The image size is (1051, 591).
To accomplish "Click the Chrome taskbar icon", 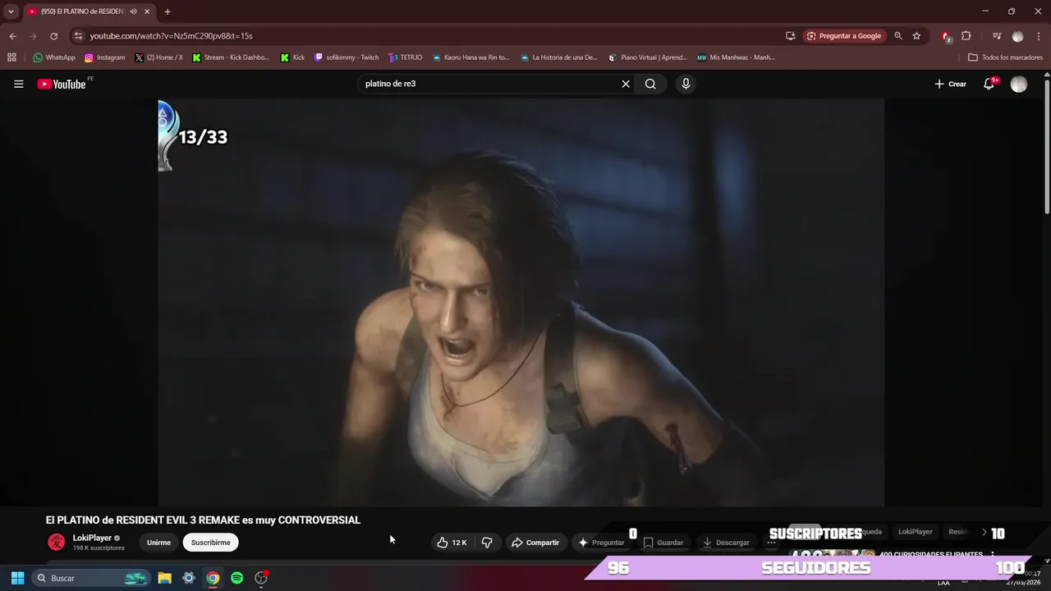I will pos(213,578).
